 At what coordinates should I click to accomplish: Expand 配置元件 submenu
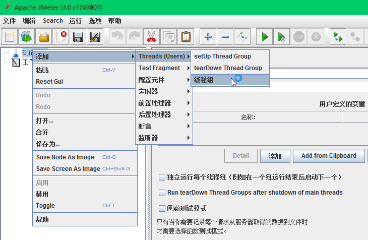pos(164,80)
